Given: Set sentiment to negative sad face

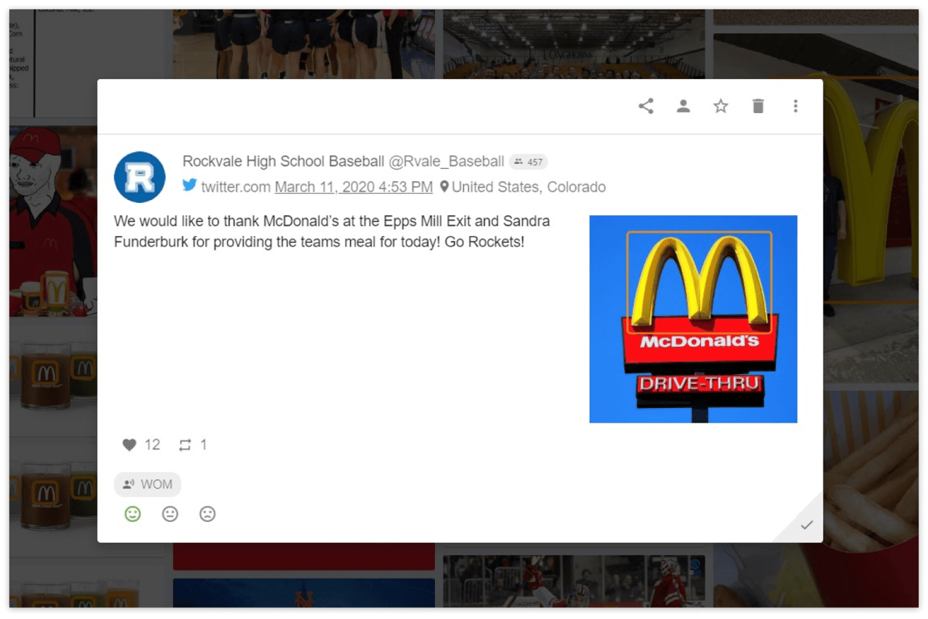Looking at the screenshot, I should pos(207,514).
